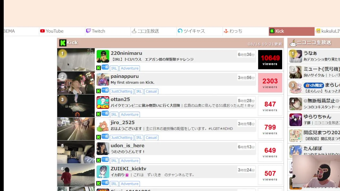
Task: Open ottan25 avatar icon
Action: [x=103, y=102]
